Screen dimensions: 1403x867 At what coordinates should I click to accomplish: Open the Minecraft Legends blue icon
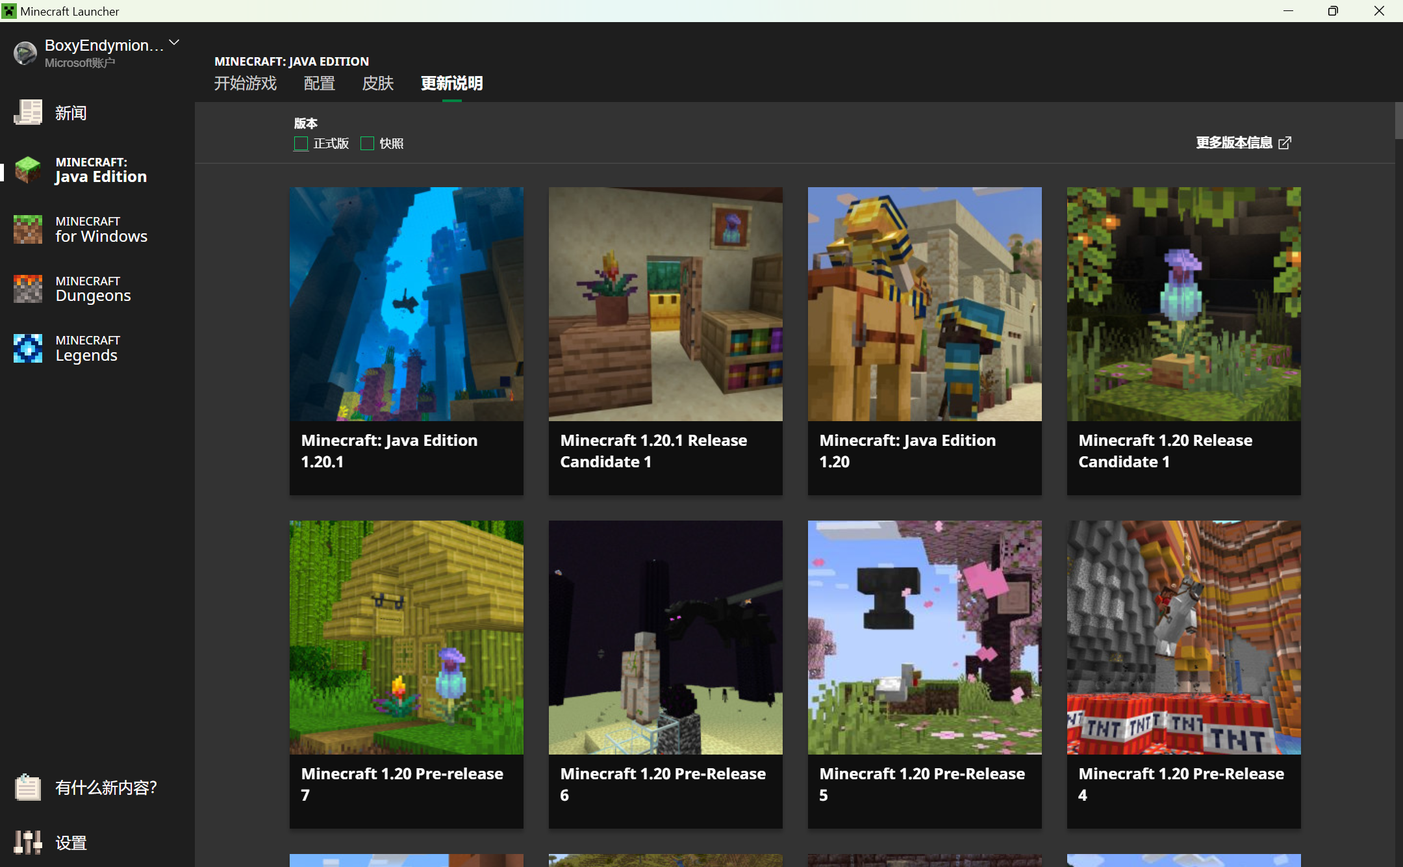[28, 348]
